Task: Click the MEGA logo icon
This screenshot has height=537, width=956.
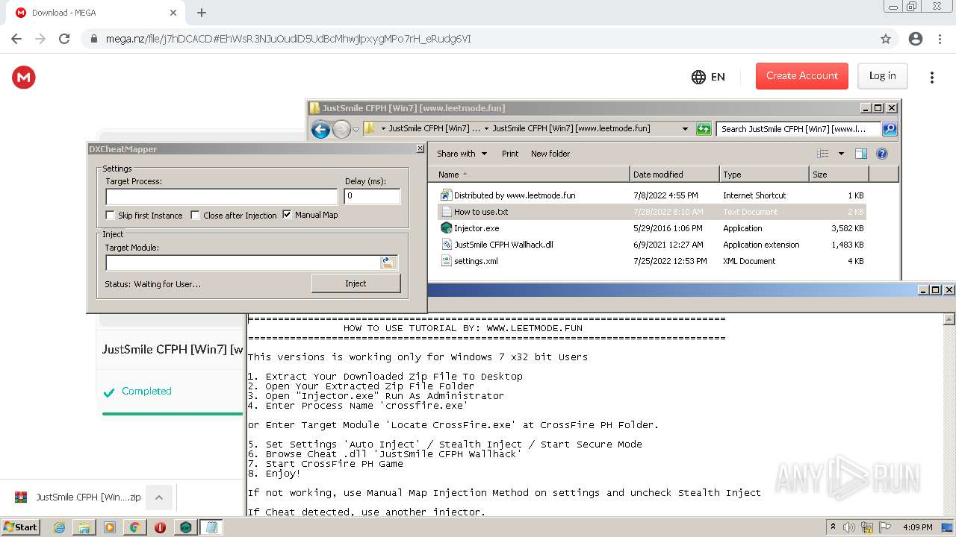Action: point(24,77)
